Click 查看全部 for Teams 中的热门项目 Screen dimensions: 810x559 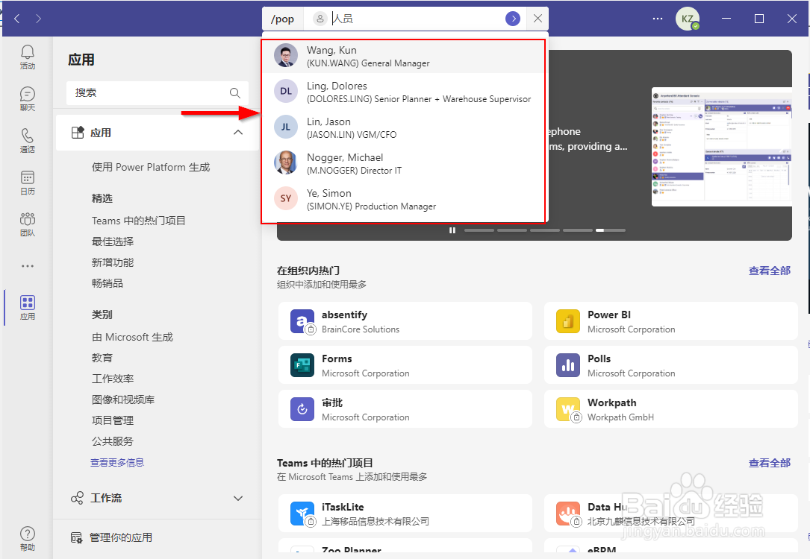[770, 463]
